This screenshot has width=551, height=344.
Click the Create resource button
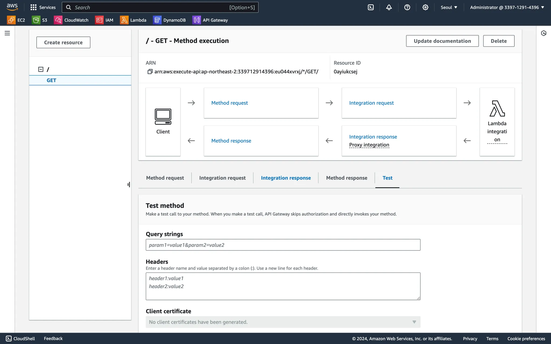[63, 42]
